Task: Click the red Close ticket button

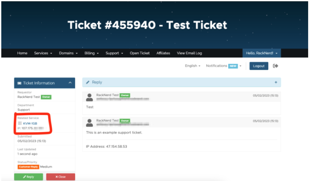Action: [x=61, y=177]
